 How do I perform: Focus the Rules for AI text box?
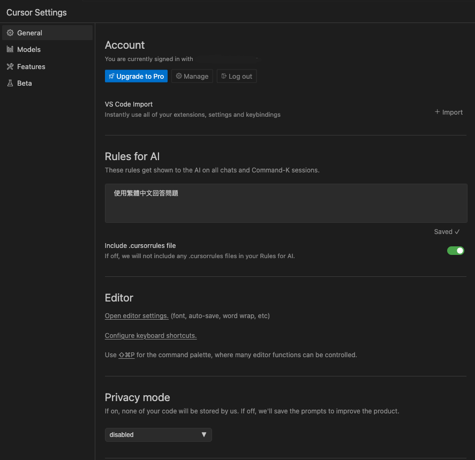286,203
